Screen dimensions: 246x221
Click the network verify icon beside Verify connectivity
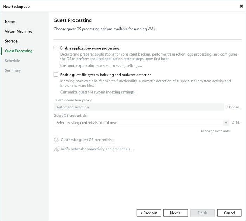click(x=56, y=149)
